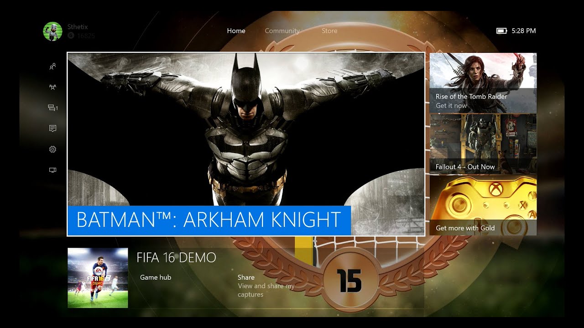Image resolution: width=584 pixels, height=328 pixels.
Task: Click the controller battery icon
Action: (x=501, y=31)
